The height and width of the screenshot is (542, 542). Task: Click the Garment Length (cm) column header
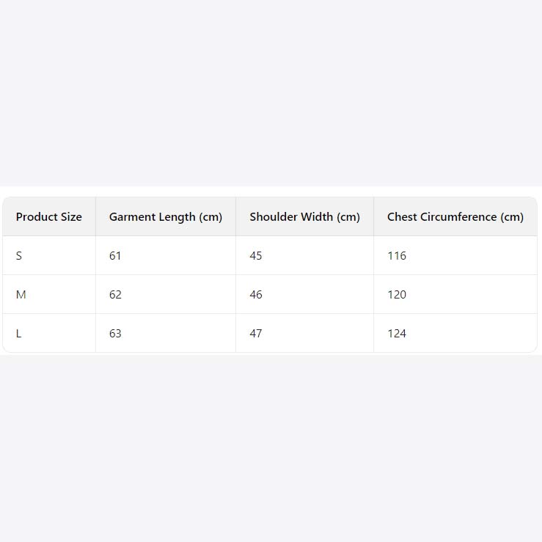coord(165,217)
